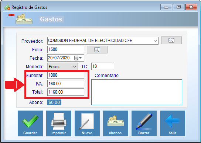Create a new record with the Nuevo icon
The image size is (201, 143).
87,123
